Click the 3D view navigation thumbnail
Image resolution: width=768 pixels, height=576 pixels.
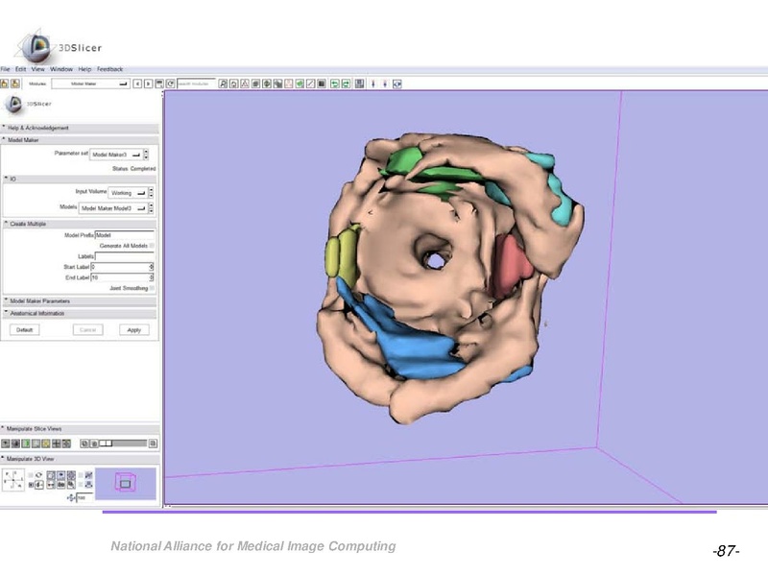tap(126, 484)
